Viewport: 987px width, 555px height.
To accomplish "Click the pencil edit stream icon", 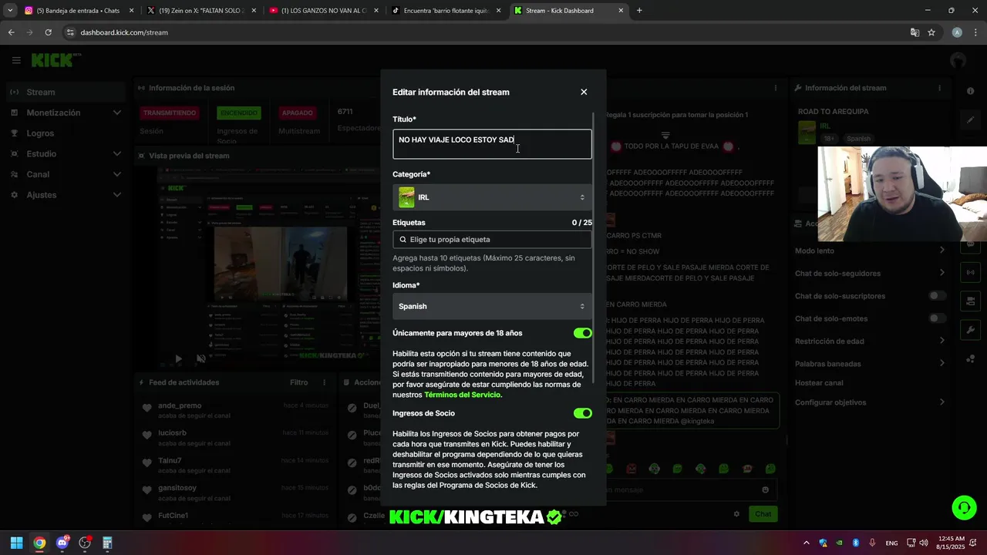I will [x=970, y=120].
